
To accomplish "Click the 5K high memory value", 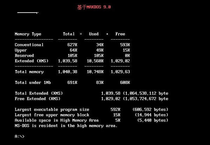I will click(x=118, y=120).
